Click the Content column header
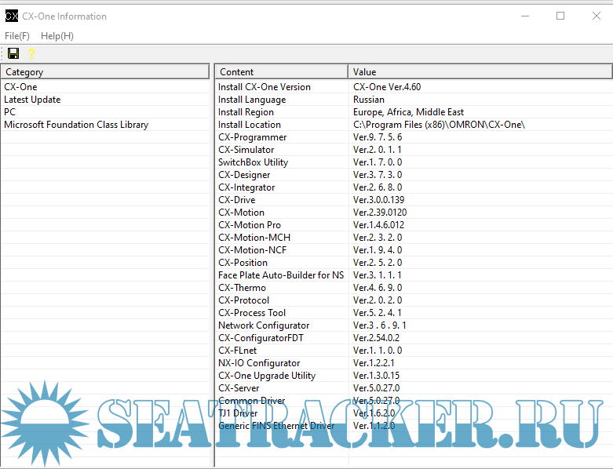 click(x=281, y=72)
